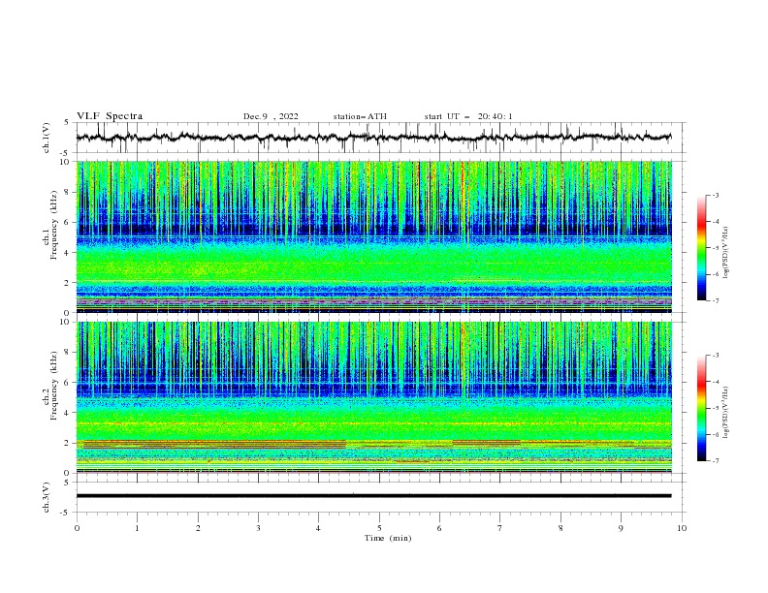The width and height of the screenshot is (768, 593).
Task: Click the "1" minute tick on time axis
Action: tap(137, 528)
